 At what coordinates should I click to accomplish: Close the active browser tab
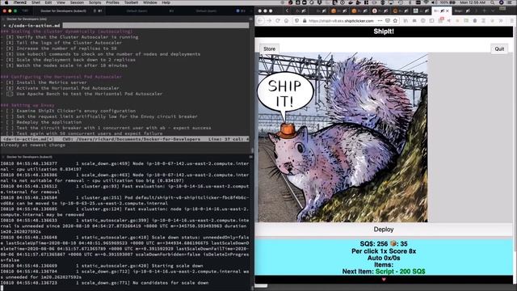click(x=447, y=11)
